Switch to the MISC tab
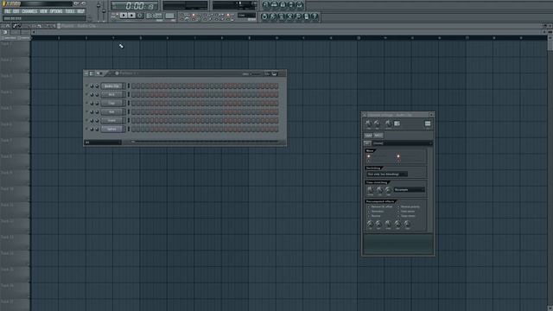 click(x=378, y=136)
